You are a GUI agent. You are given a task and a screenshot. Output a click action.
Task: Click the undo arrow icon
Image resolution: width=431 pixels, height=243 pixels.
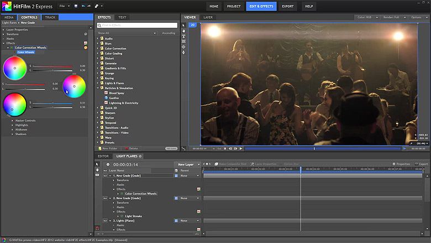(x=83, y=6)
